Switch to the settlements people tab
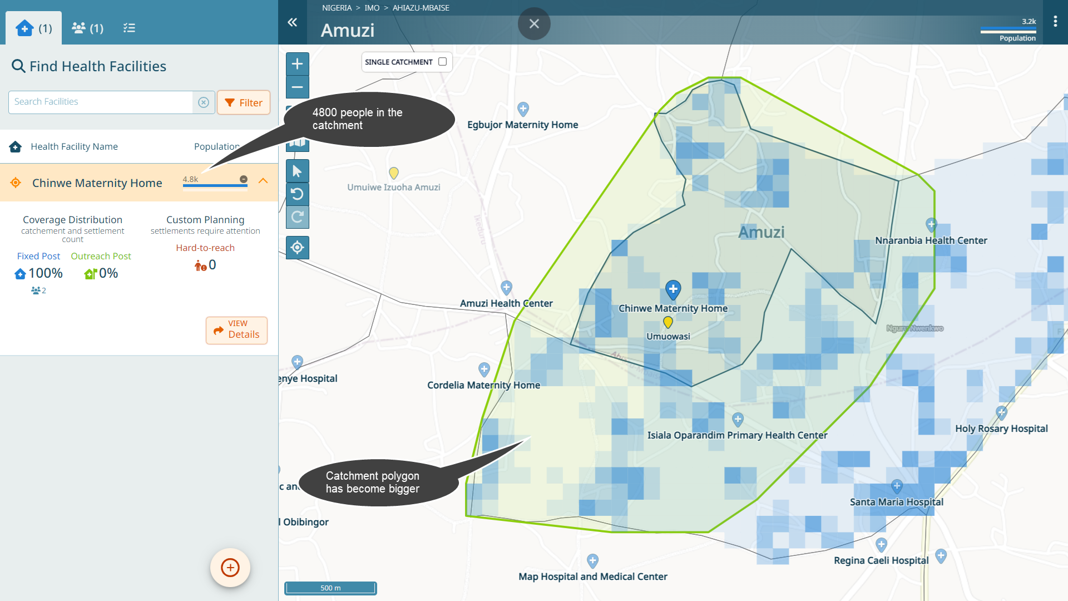 (87, 28)
